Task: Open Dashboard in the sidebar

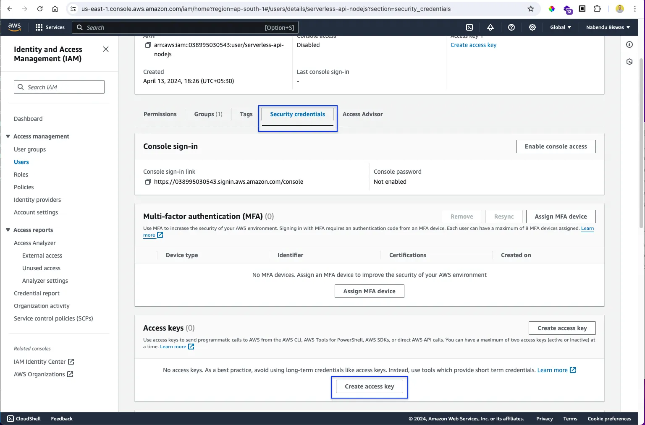Action: click(28, 119)
